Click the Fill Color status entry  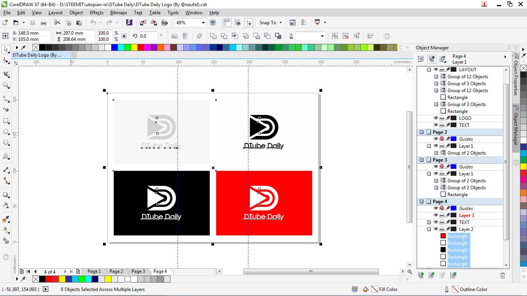coord(388,289)
